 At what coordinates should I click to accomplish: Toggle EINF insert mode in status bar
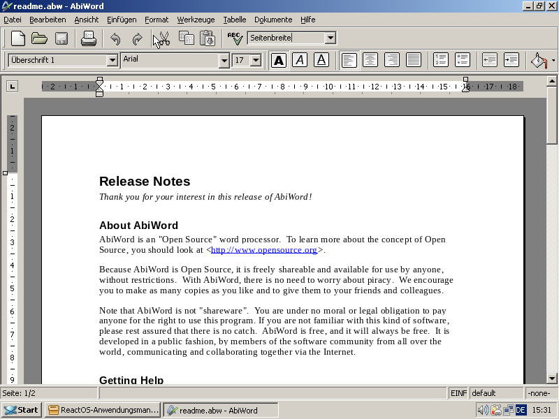[458, 393]
